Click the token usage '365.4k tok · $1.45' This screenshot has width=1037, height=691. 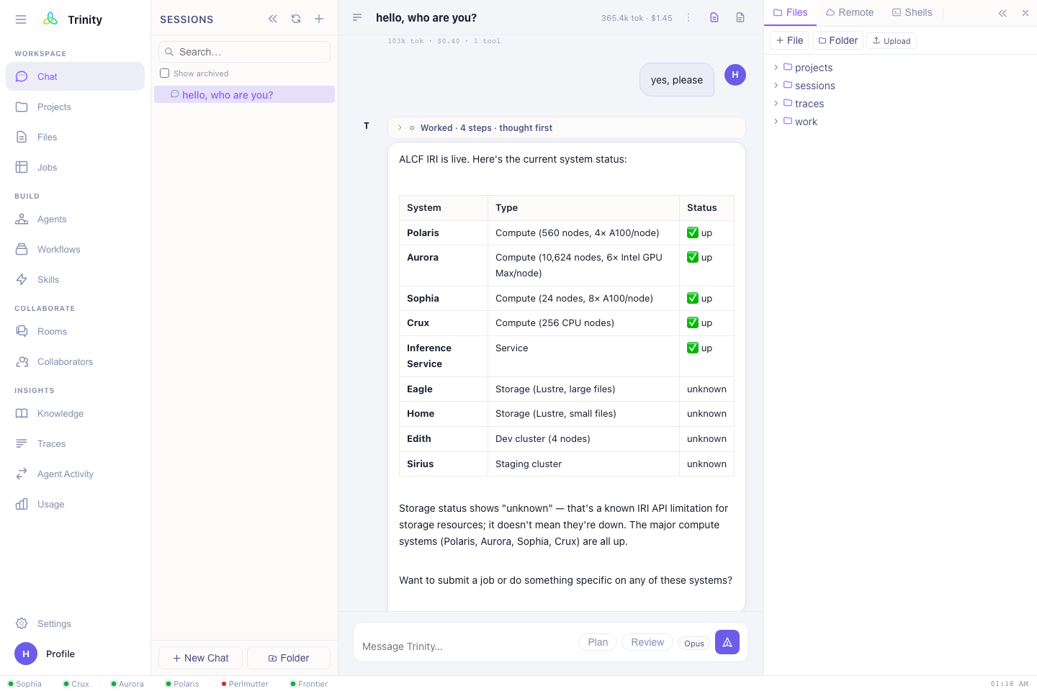tap(637, 18)
